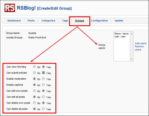Click the 'Enable moderation' label
149x116 pixels.
coord(16,79)
